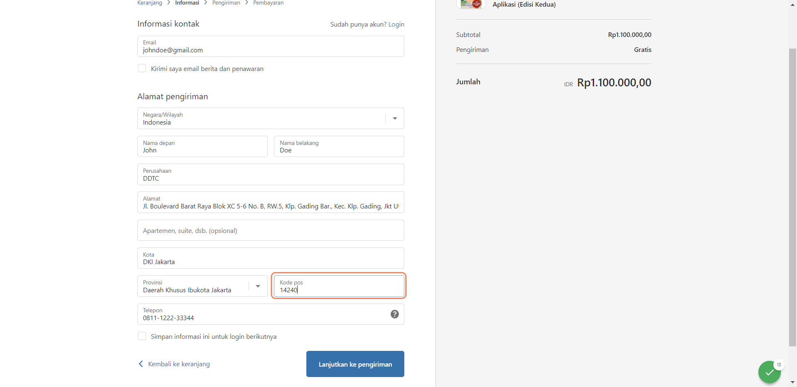Click the product thumbnail in order summary
797x387 pixels.
[471, 4]
